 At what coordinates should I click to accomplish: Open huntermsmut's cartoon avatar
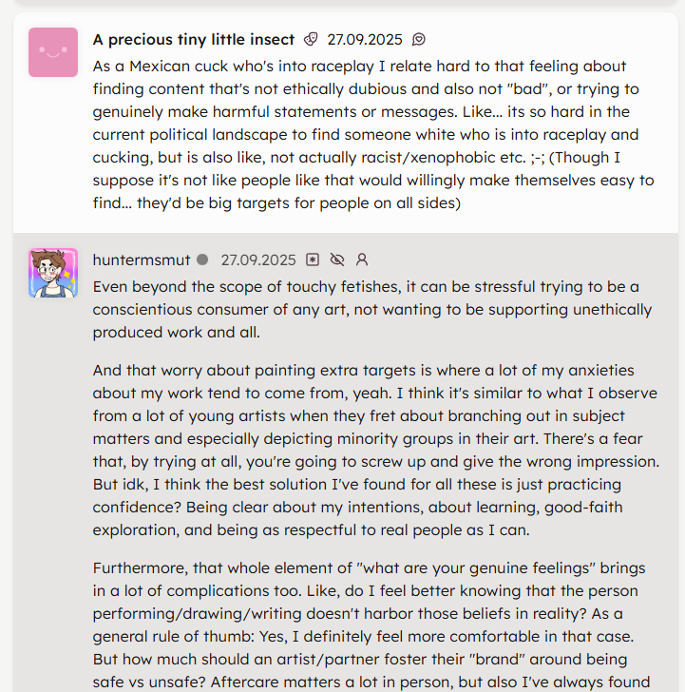pos(53,273)
